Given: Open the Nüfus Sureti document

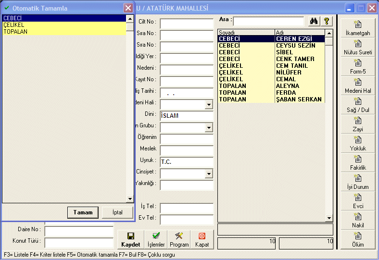Looking at the screenshot, I should (358, 47).
